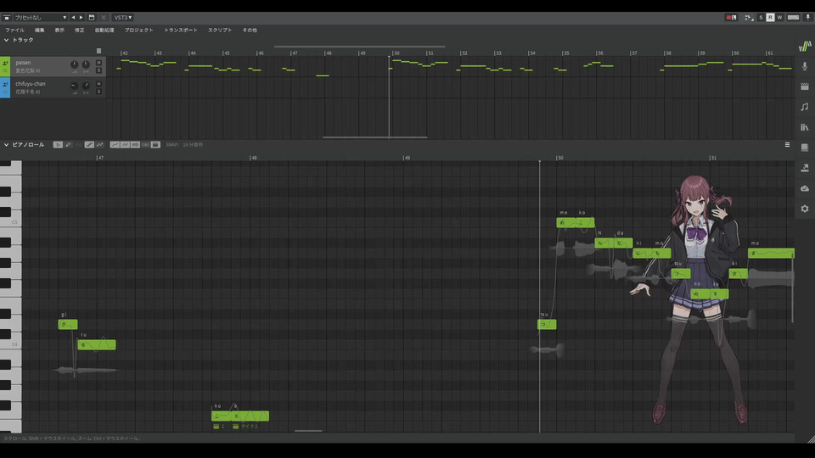Screen dimensions: 815x458
Task: Select the paisen track name
Action: (x=23, y=62)
